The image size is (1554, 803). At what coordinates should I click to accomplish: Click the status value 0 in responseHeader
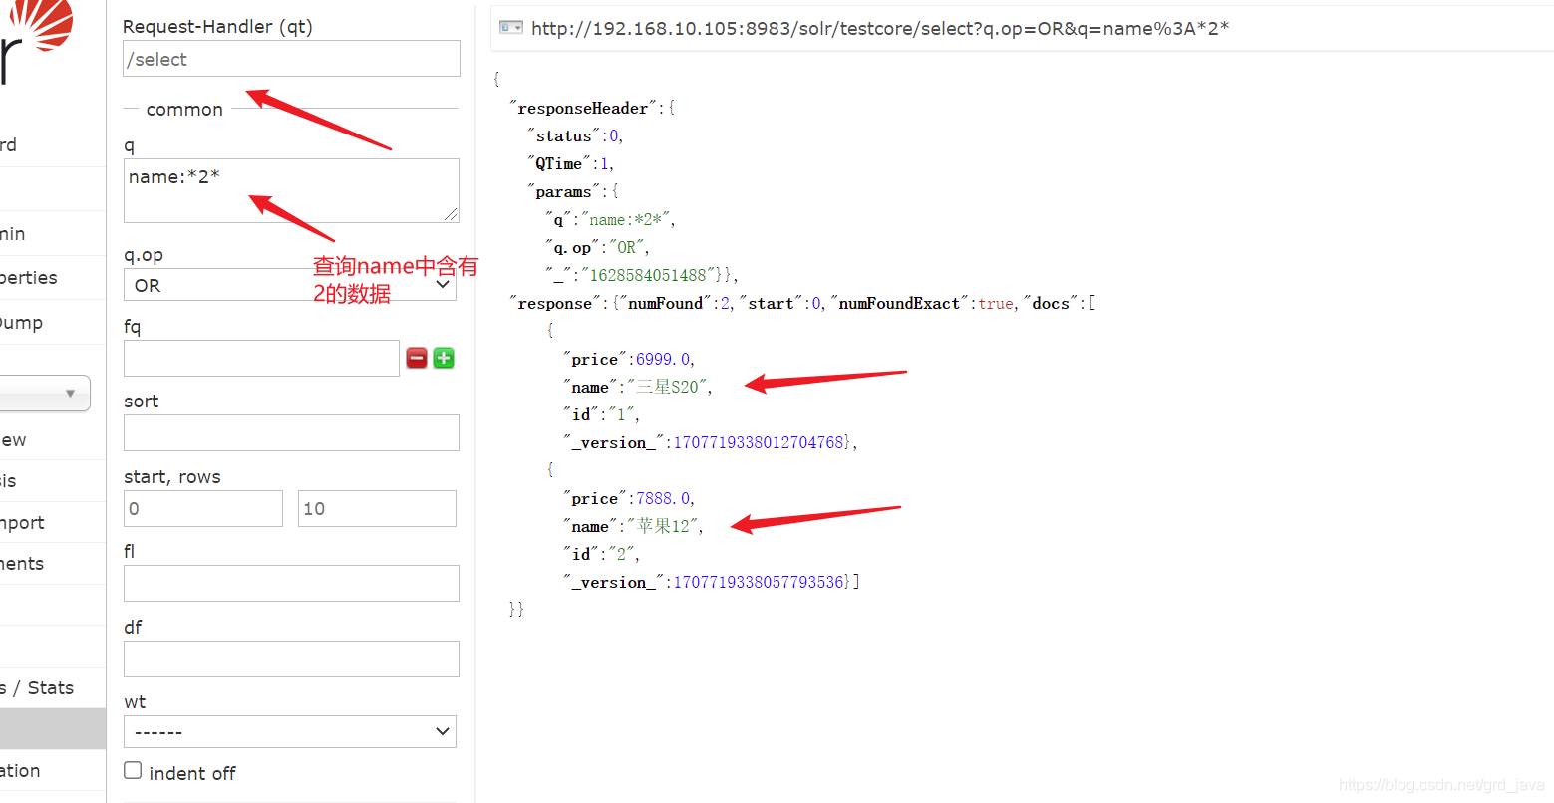pyautogui.click(x=614, y=135)
